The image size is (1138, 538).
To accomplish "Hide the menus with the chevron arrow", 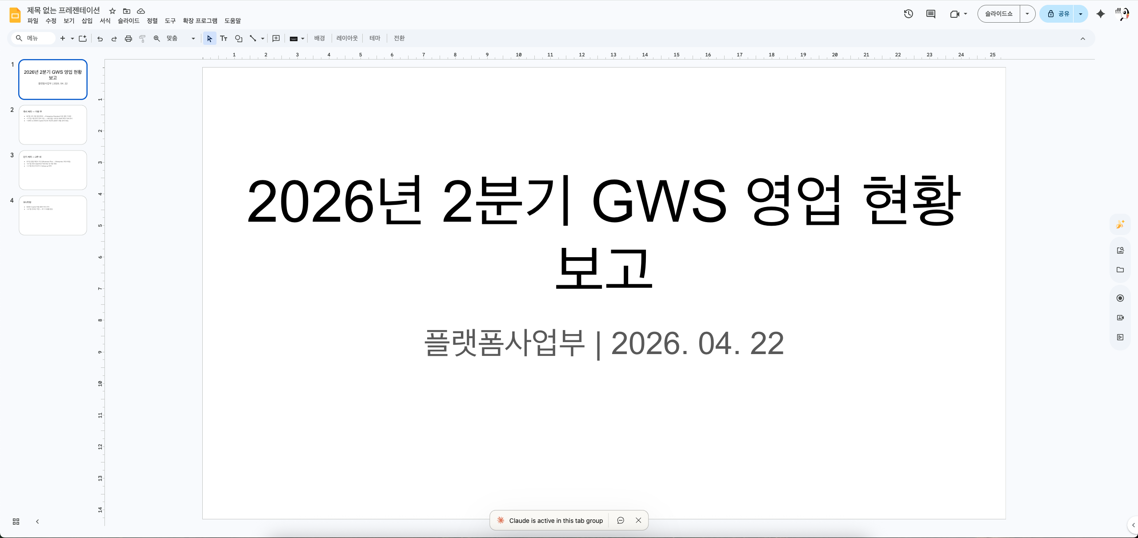I will tap(1083, 39).
